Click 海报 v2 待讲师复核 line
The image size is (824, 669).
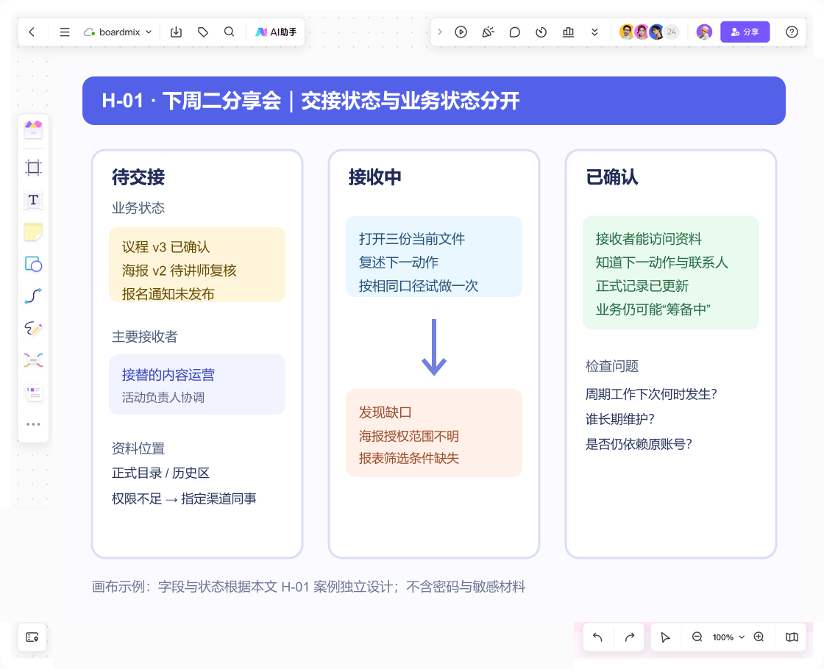[x=180, y=271]
